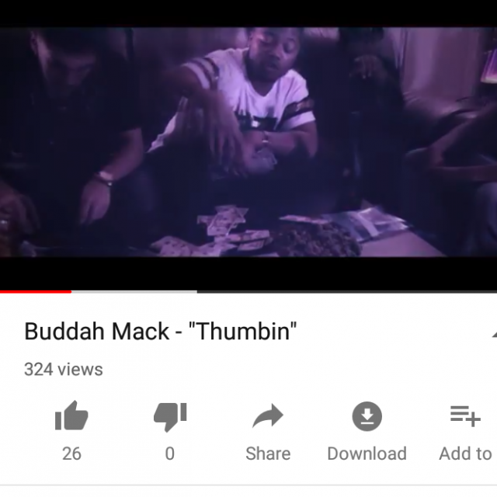The image size is (497, 497).
Task: Click the Download text label
Action: point(367,454)
